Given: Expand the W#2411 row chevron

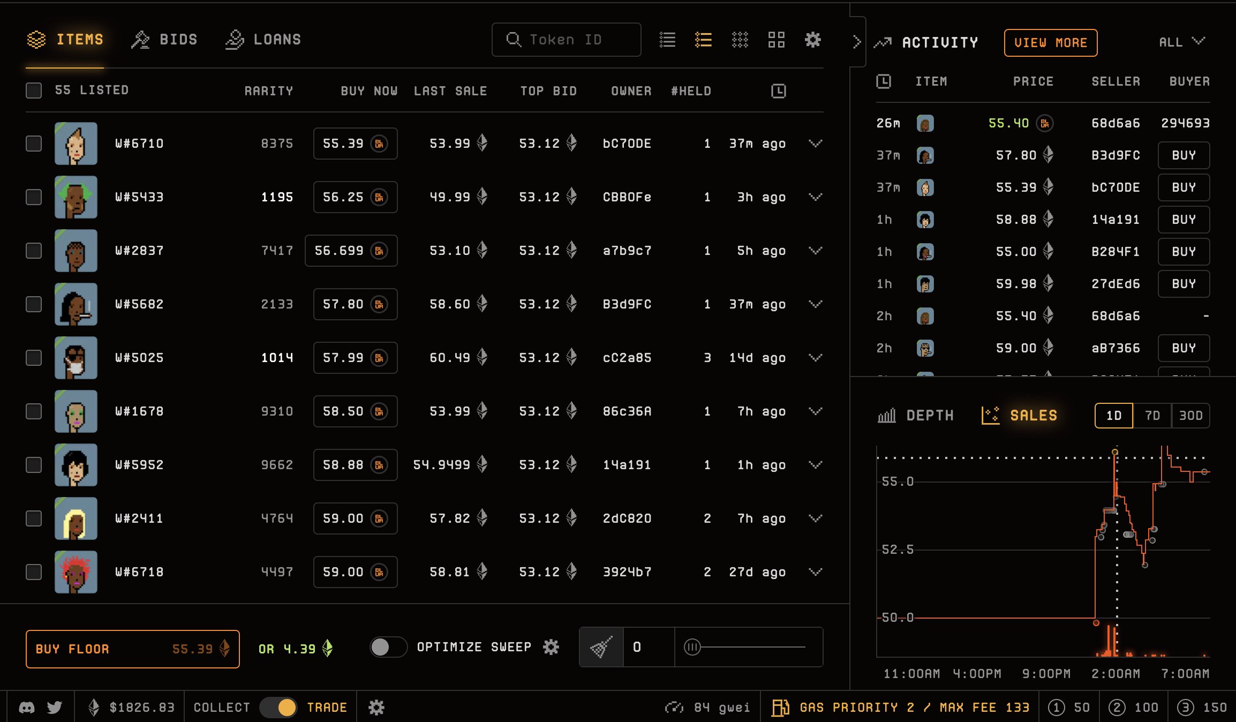Looking at the screenshot, I should [815, 518].
